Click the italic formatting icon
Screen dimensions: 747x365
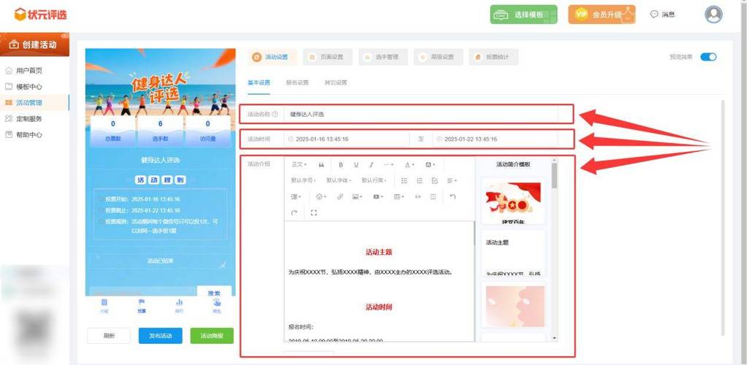[x=371, y=164]
